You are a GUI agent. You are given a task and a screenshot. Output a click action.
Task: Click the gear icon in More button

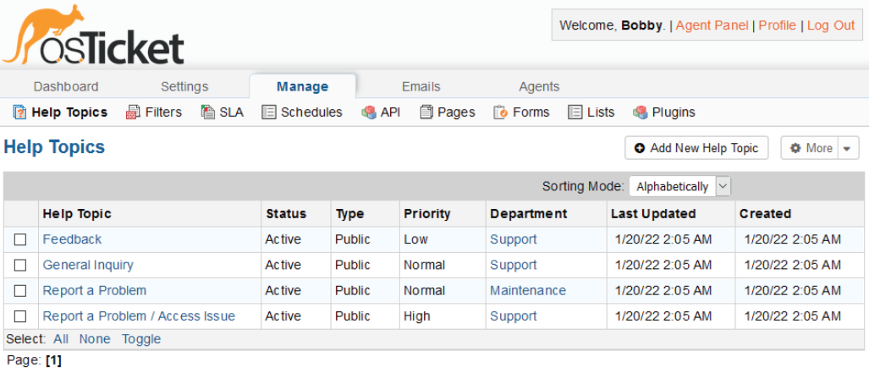[x=795, y=148]
